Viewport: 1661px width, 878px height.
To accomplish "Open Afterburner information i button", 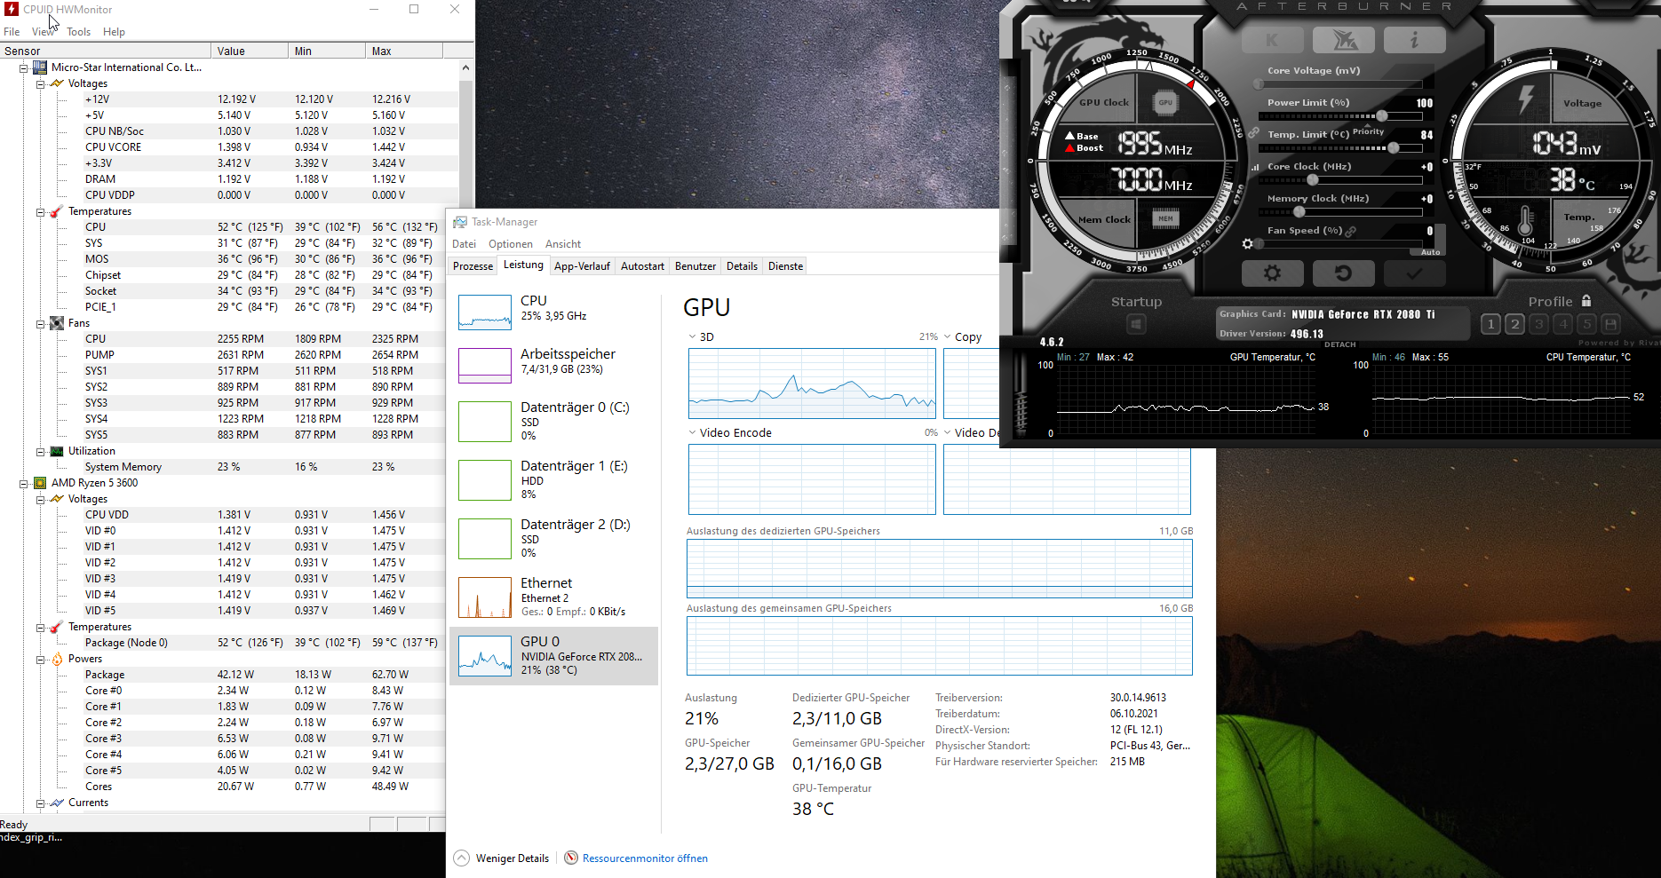I will click(1414, 40).
